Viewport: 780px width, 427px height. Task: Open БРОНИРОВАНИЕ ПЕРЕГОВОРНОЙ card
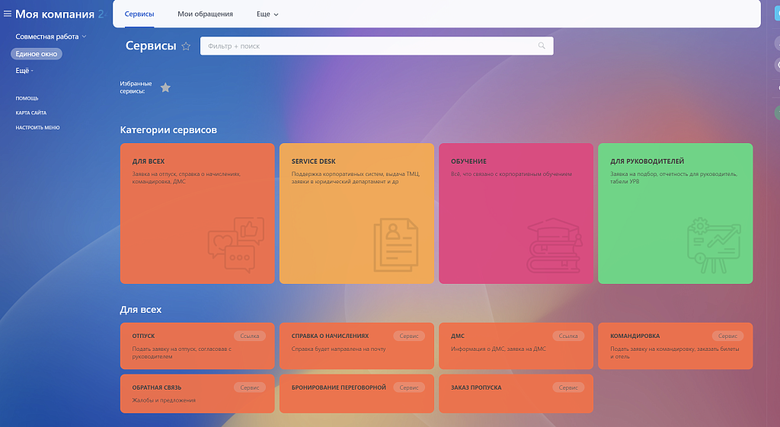[356, 394]
